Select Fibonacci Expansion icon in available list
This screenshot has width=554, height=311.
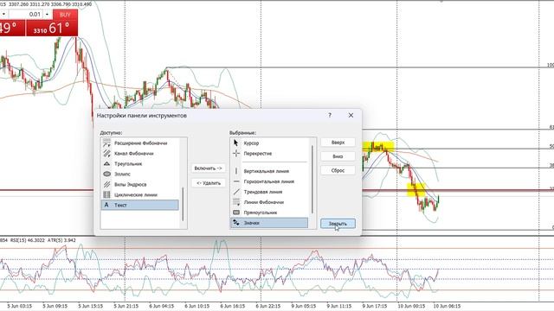click(106, 143)
